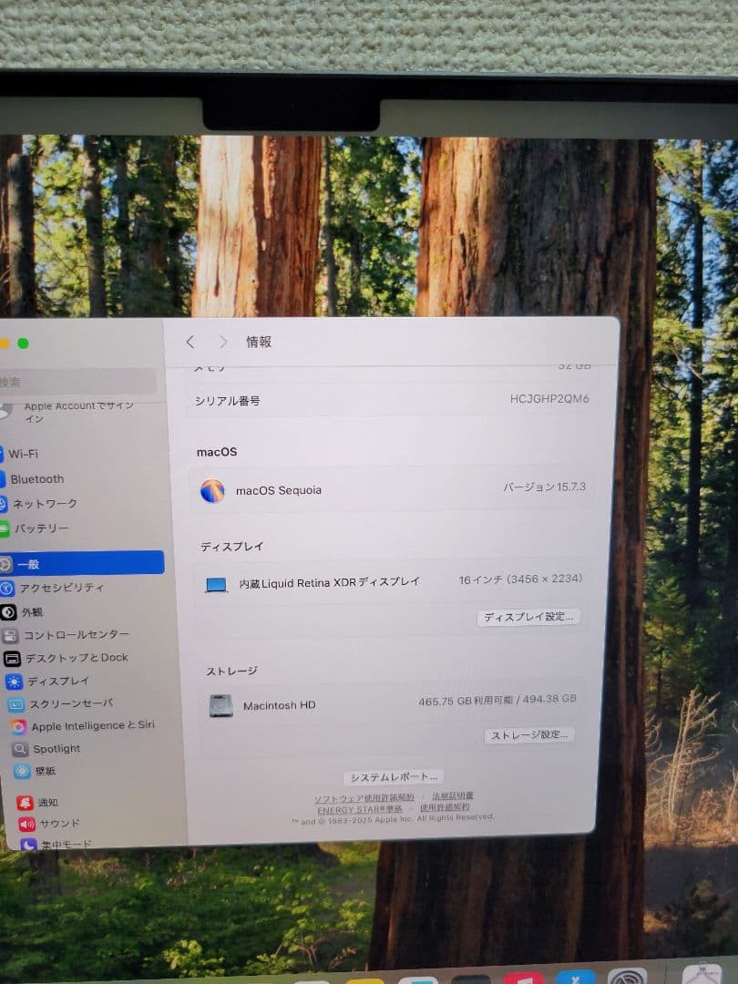
Task: Go forward with the right chevron
Action: tap(223, 342)
